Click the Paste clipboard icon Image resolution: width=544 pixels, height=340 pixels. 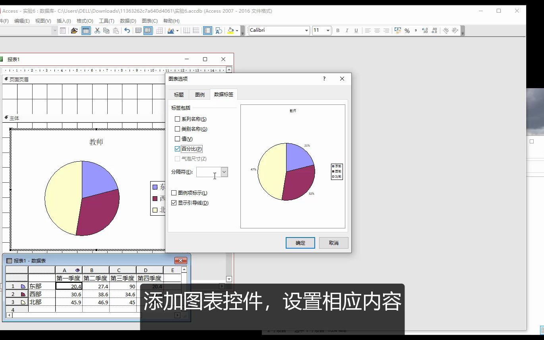116,31
